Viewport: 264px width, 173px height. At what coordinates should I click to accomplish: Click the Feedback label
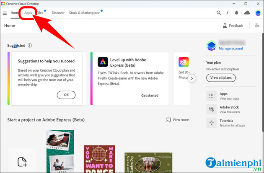pyautogui.click(x=236, y=26)
